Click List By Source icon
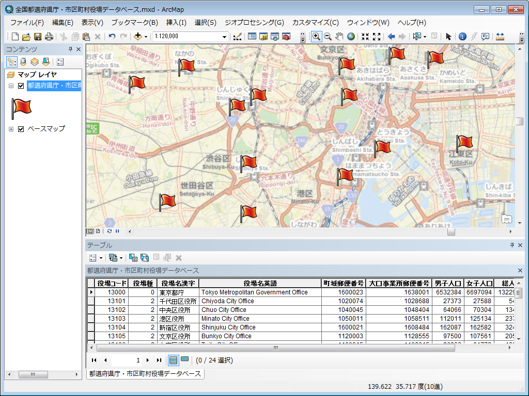Screen dimensions: 529x396 pyautogui.click(x=23, y=62)
